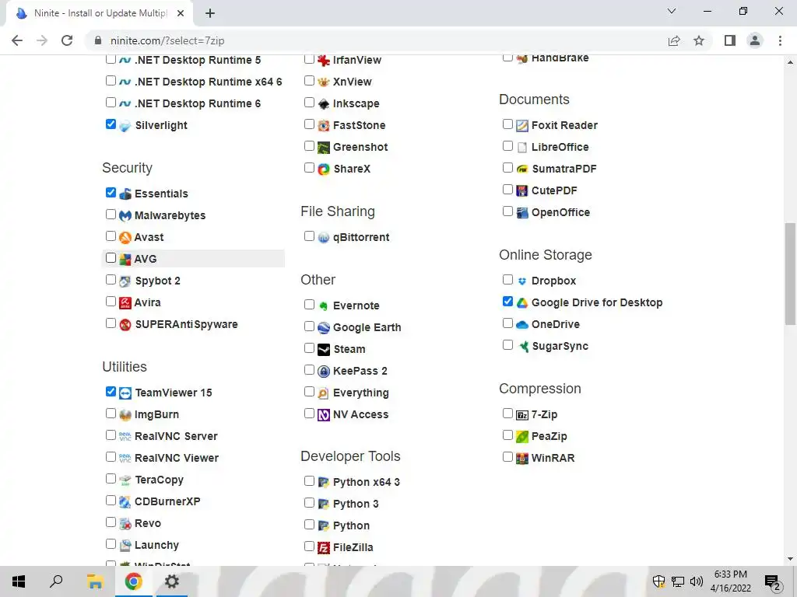This screenshot has width=797, height=597.
Task: Select the Ninite browser tab
Action: coord(100,13)
